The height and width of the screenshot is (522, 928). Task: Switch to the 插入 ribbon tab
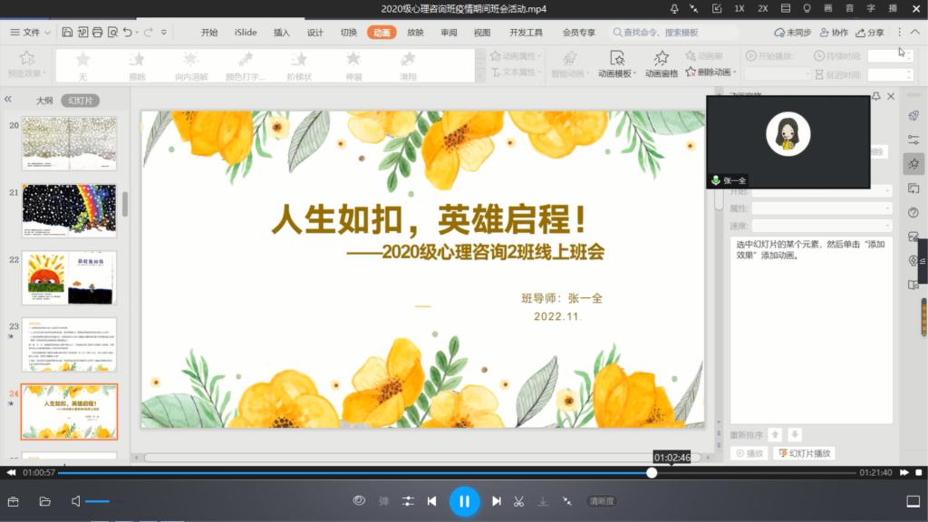coord(282,33)
